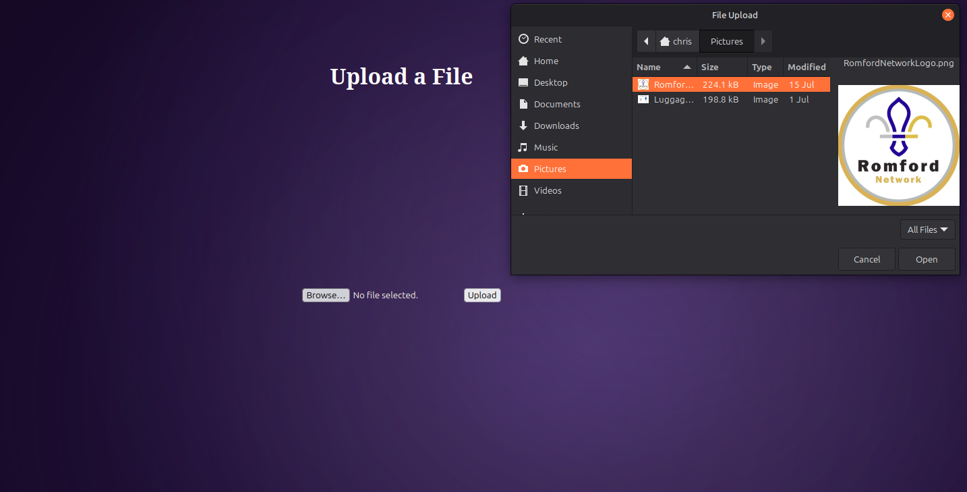This screenshot has width=967, height=492.
Task: Click the path bar back arrow
Action: [646, 41]
